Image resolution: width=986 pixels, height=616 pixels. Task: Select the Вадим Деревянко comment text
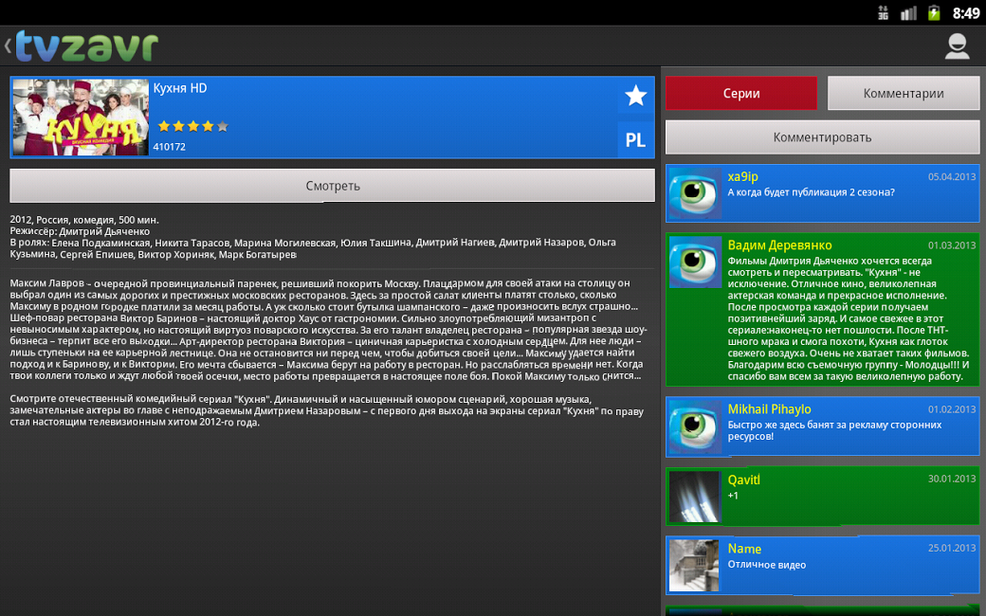pyautogui.click(x=849, y=318)
